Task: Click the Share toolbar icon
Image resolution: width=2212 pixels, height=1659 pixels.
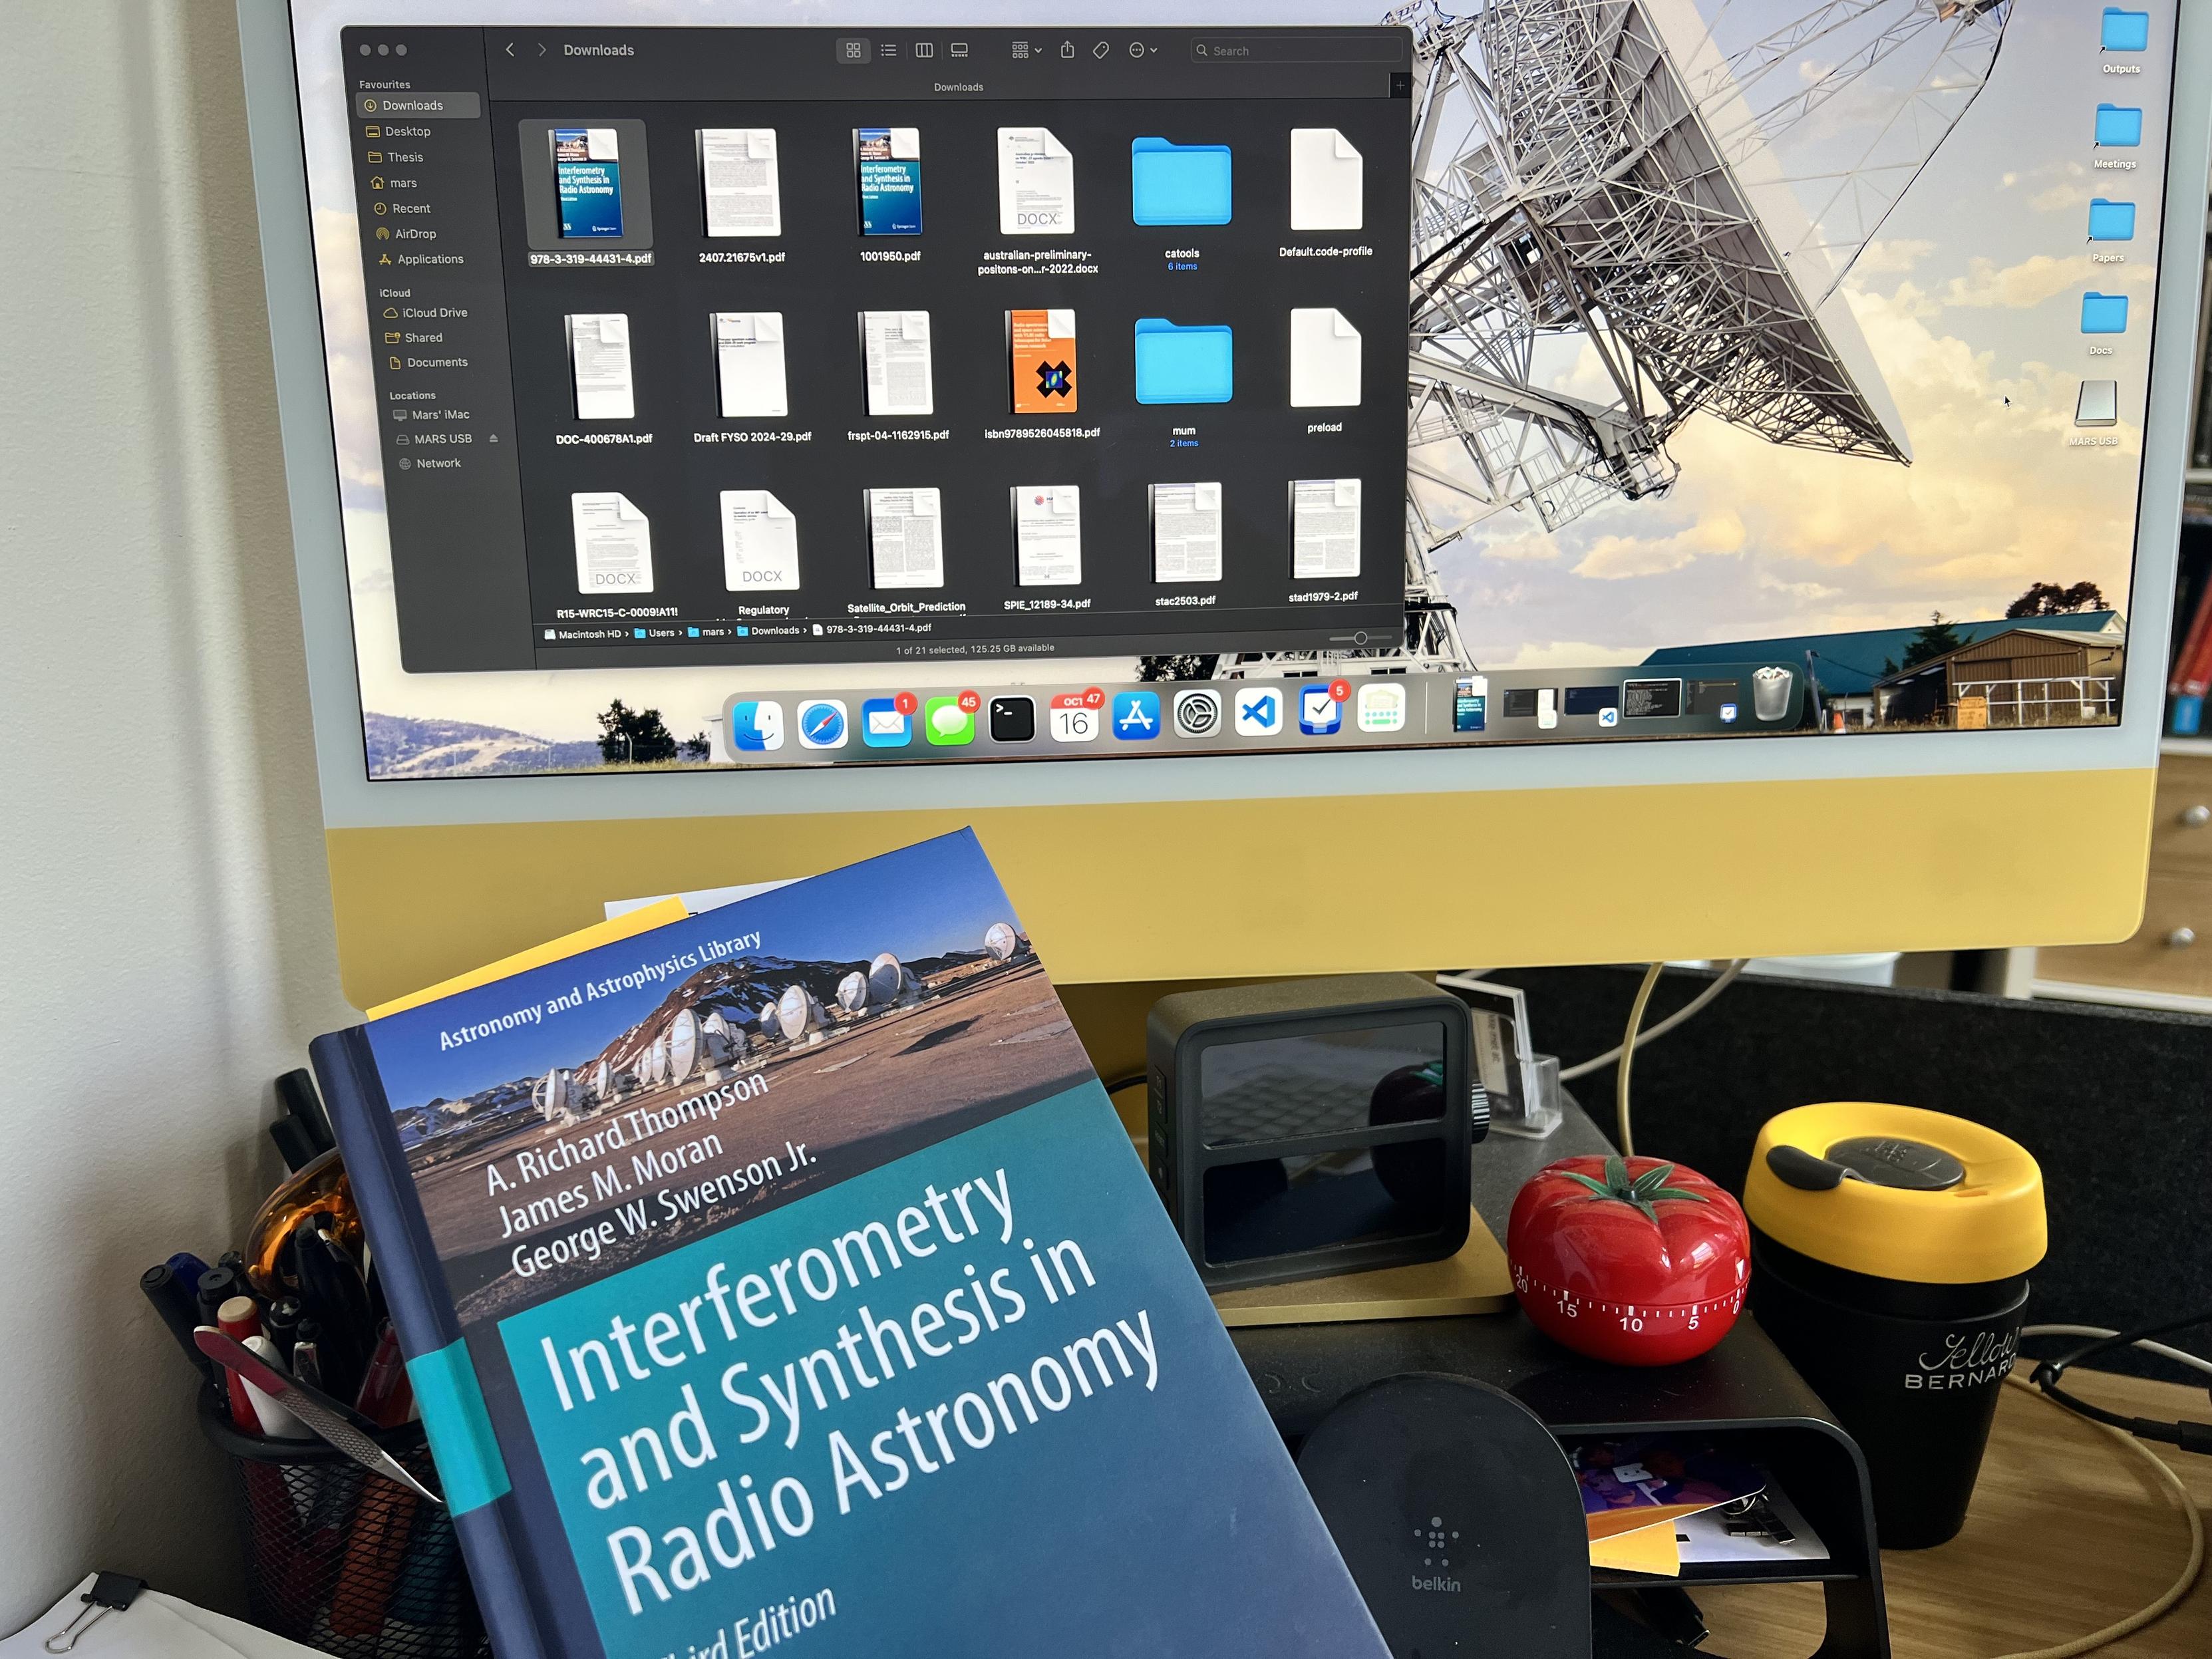Action: pyautogui.click(x=1067, y=50)
